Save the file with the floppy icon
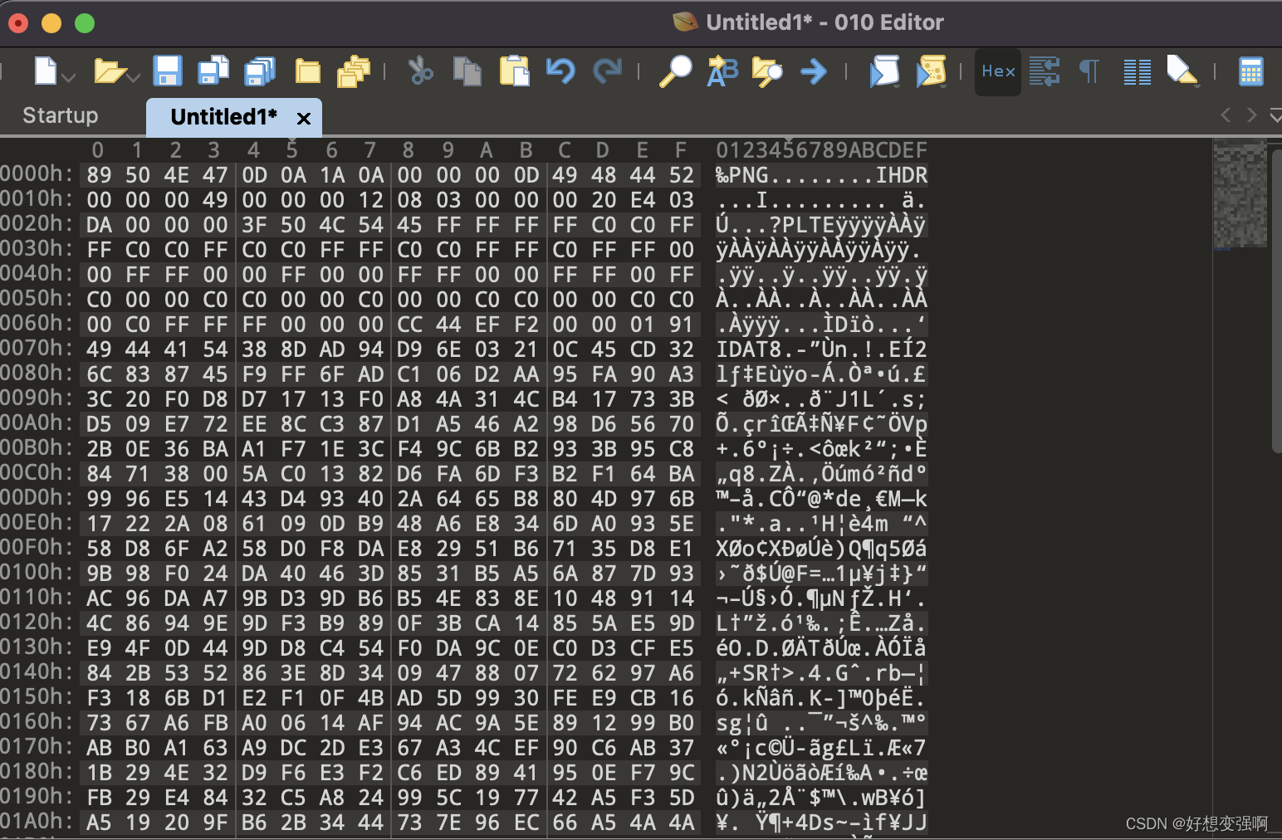This screenshot has width=1282, height=840. 168,71
